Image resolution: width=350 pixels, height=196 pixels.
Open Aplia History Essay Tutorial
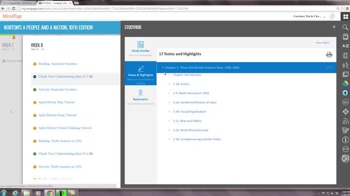coord(57,115)
